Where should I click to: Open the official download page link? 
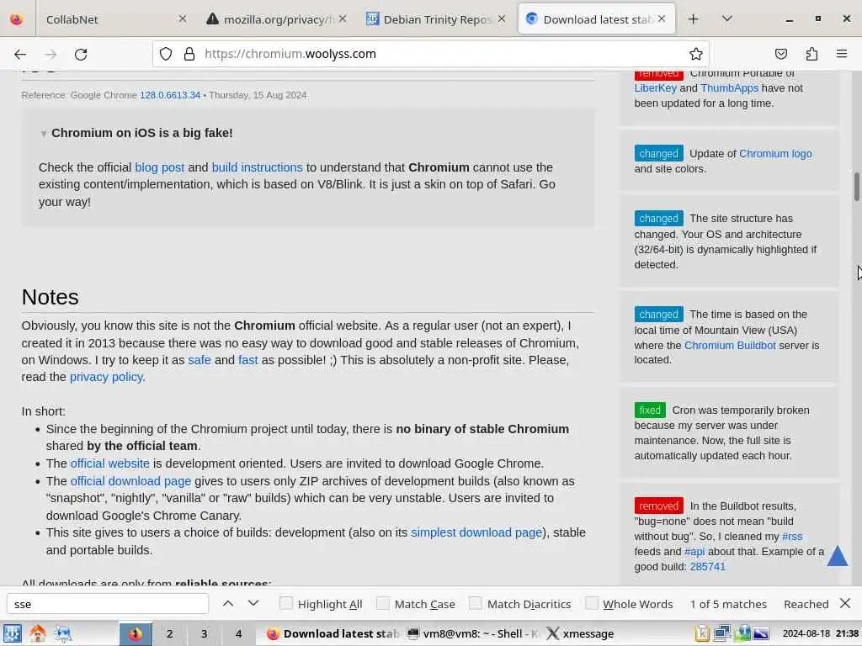(130, 481)
